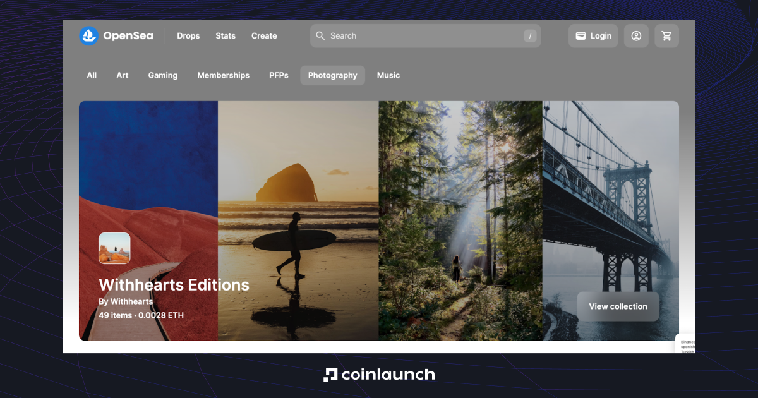Select the Music category tab
This screenshot has height=398, width=758.
tap(388, 75)
